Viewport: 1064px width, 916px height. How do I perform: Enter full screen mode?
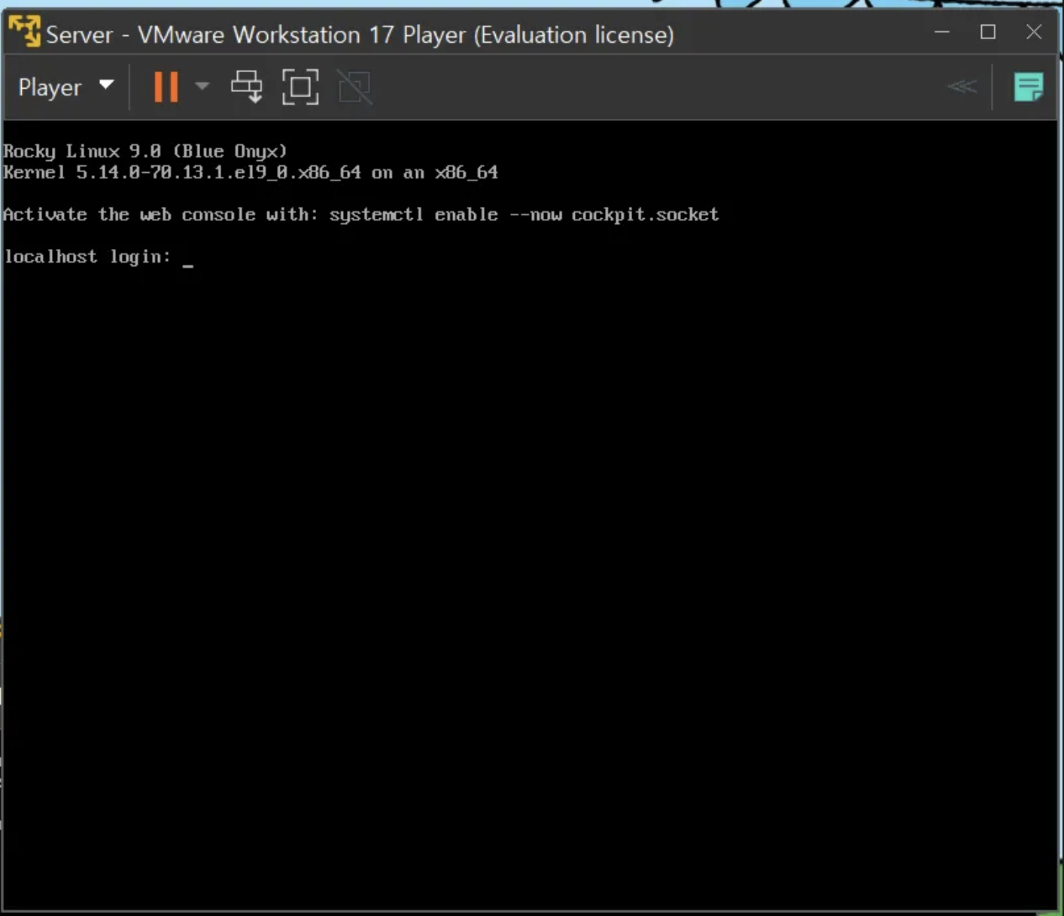point(300,87)
